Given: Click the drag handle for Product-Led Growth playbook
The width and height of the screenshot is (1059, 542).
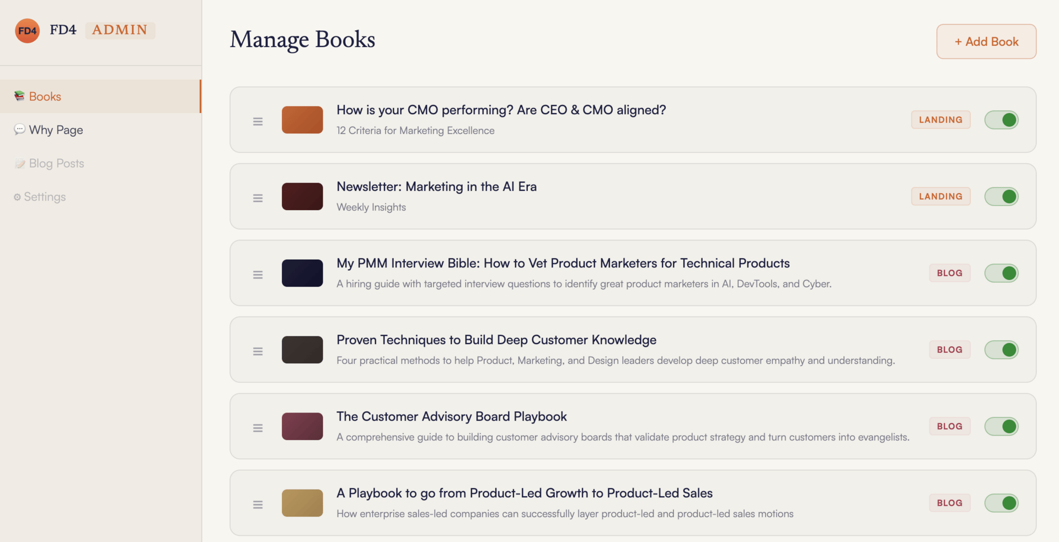Looking at the screenshot, I should click(258, 505).
